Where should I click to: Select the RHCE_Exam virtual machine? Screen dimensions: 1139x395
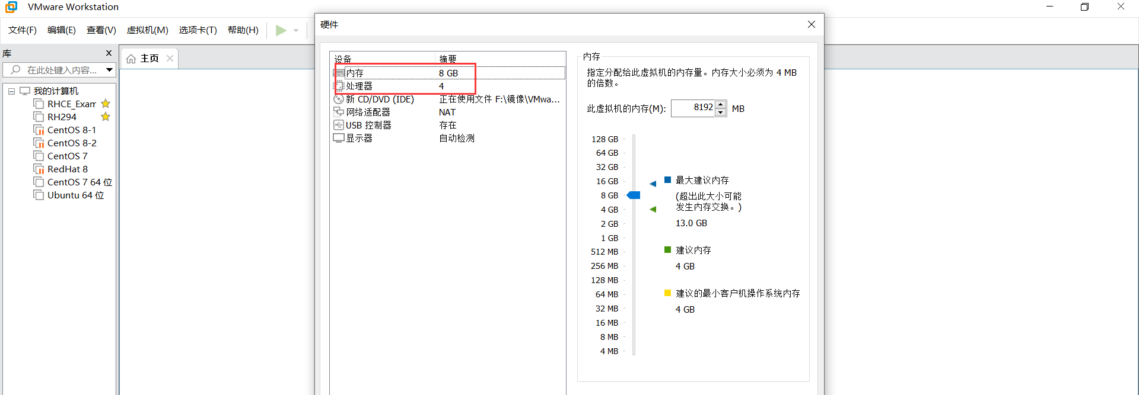(x=72, y=104)
